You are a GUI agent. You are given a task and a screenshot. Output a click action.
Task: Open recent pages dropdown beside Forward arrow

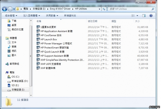pos(14,9)
